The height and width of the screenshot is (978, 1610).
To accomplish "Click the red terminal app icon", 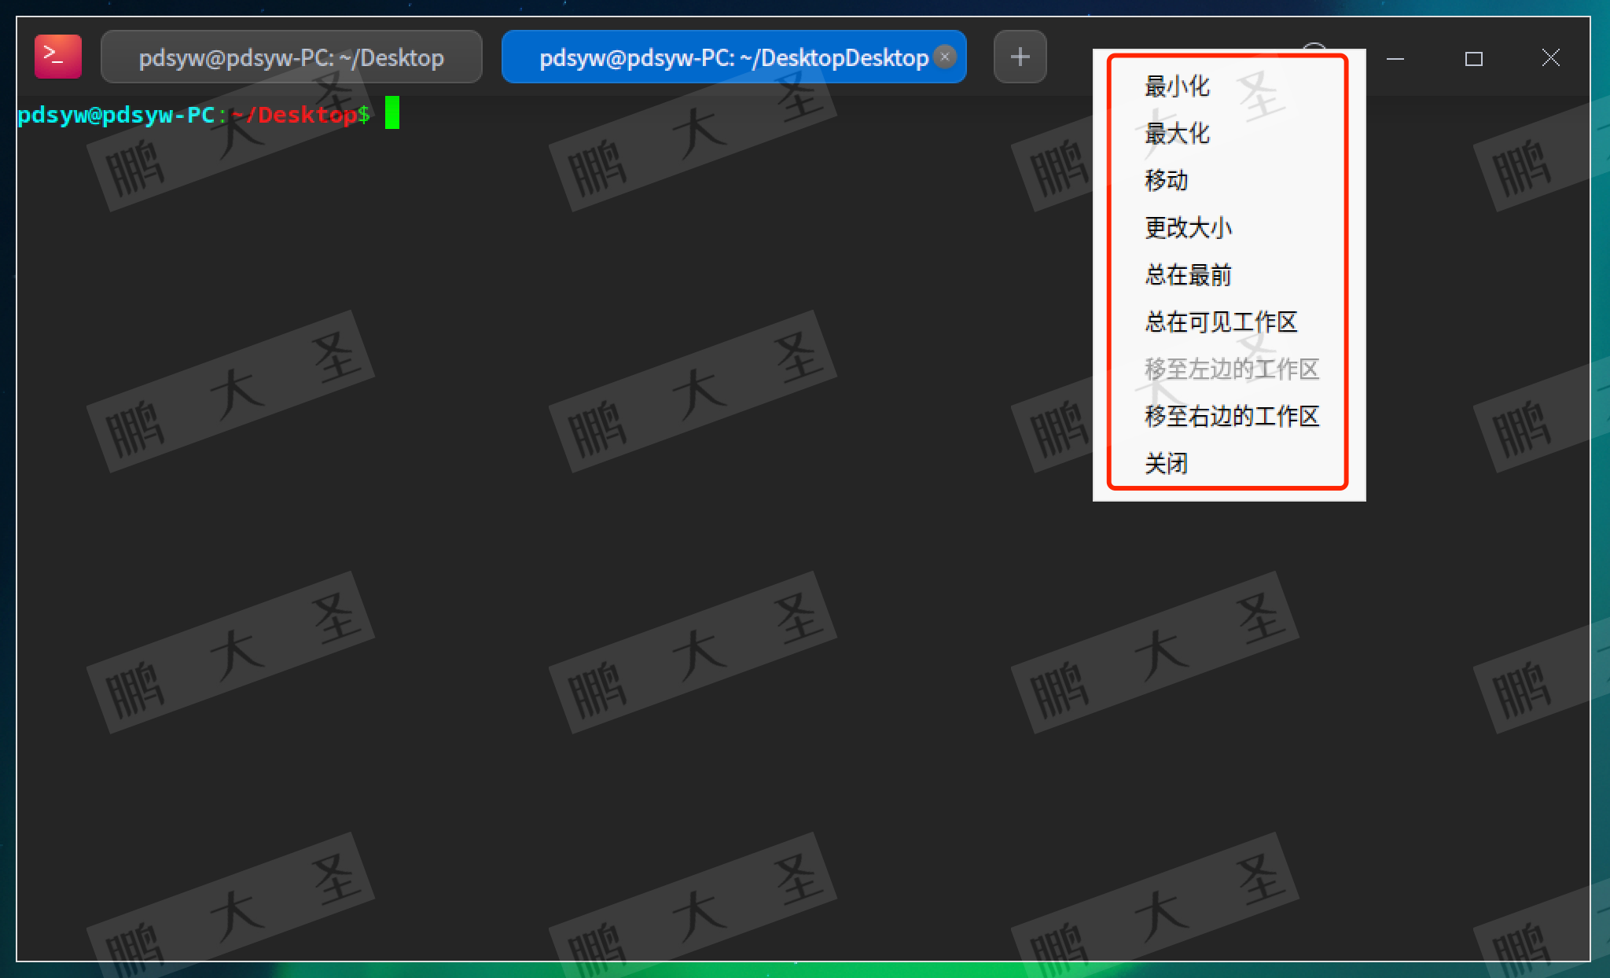I will point(57,57).
